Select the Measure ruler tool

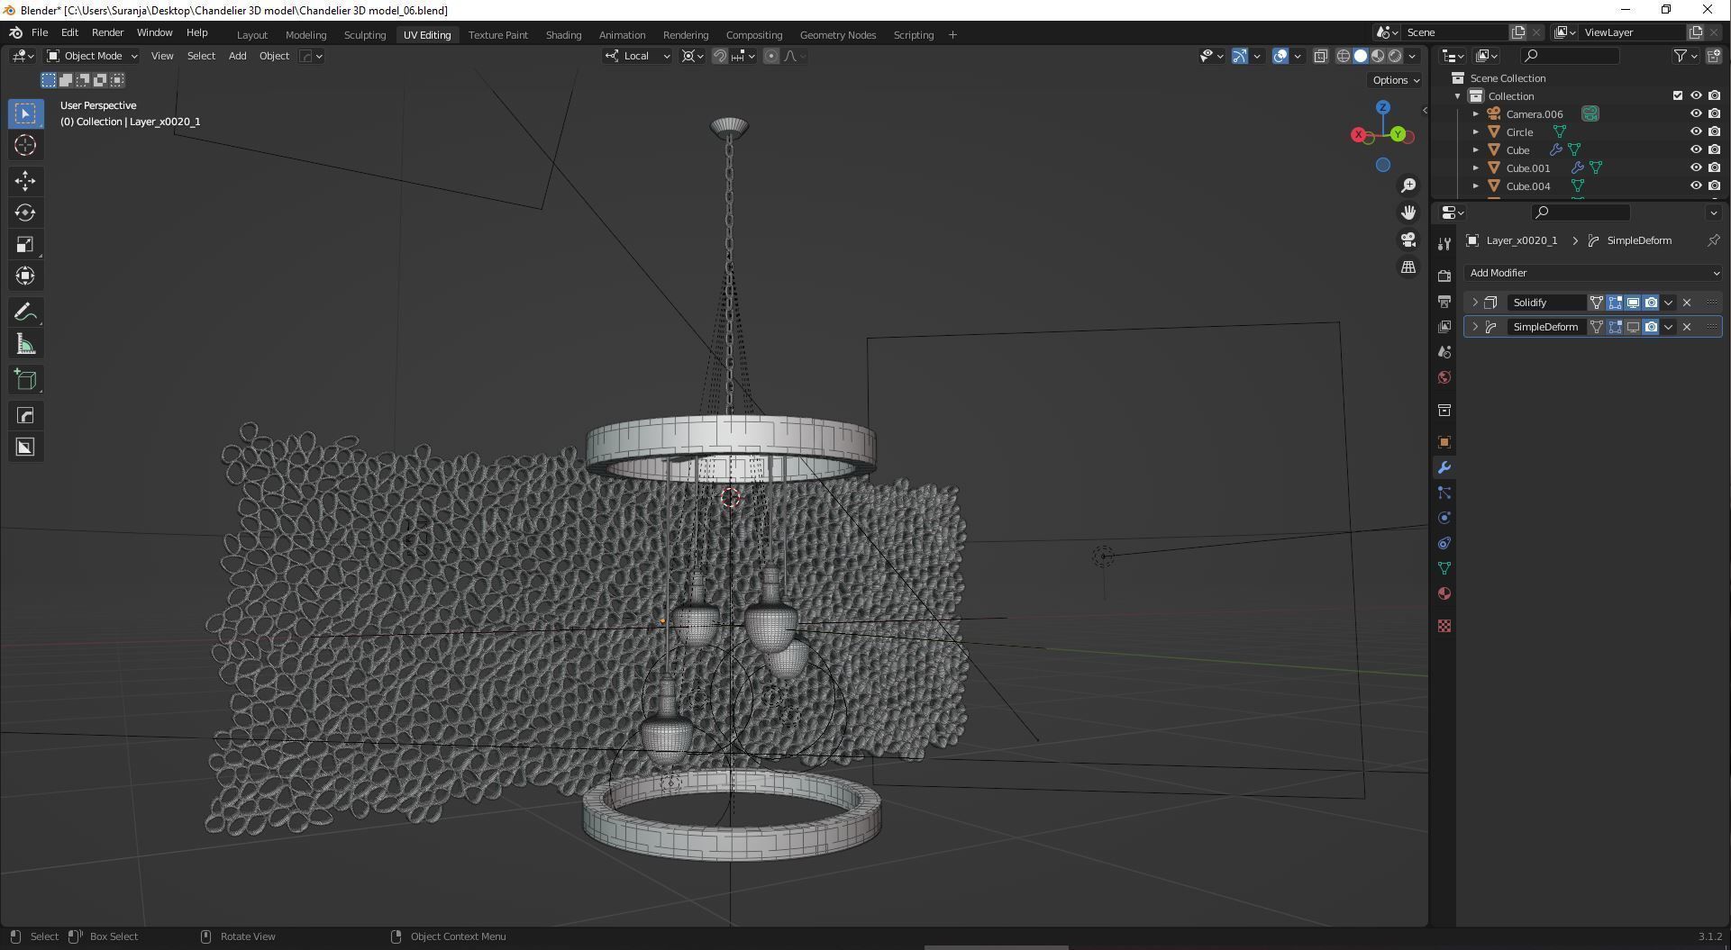click(25, 344)
